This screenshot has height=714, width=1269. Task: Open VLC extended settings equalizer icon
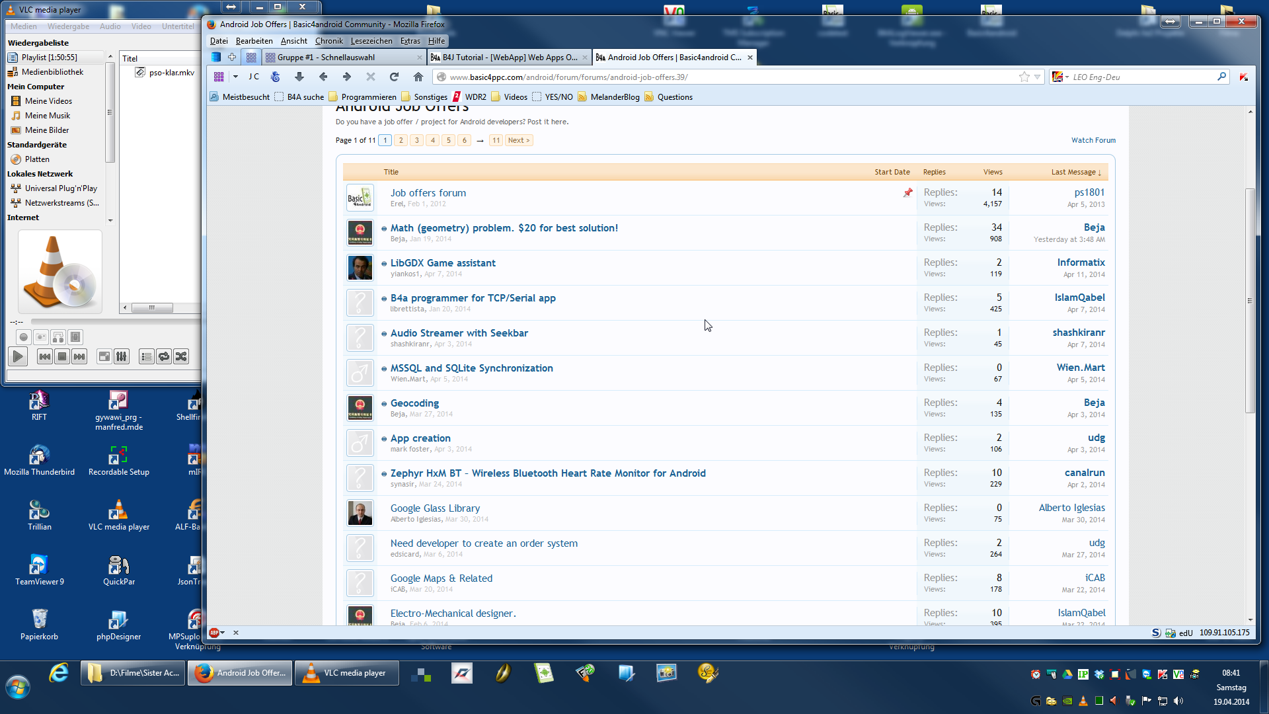[x=122, y=357]
